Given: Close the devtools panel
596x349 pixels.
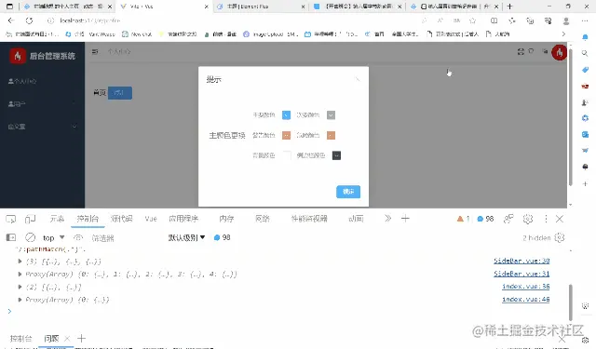Looking at the screenshot, I should 559,219.
